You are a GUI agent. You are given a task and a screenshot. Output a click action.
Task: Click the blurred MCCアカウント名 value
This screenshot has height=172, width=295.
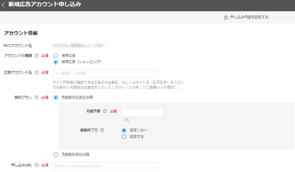81,46
